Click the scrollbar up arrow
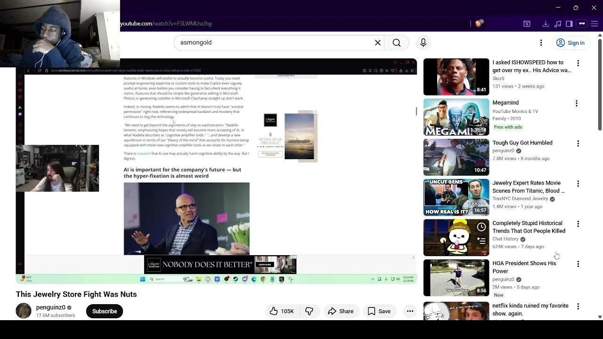 [600, 35]
